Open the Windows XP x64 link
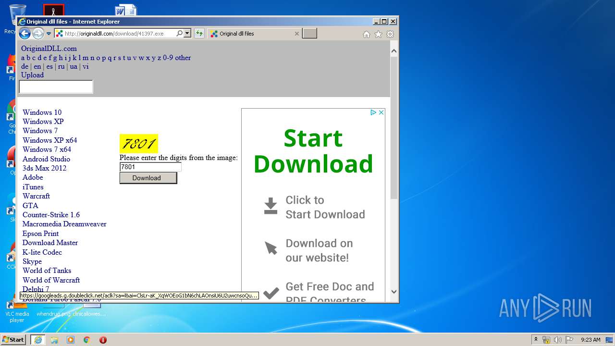Image resolution: width=615 pixels, height=346 pixels. point(50,140)
